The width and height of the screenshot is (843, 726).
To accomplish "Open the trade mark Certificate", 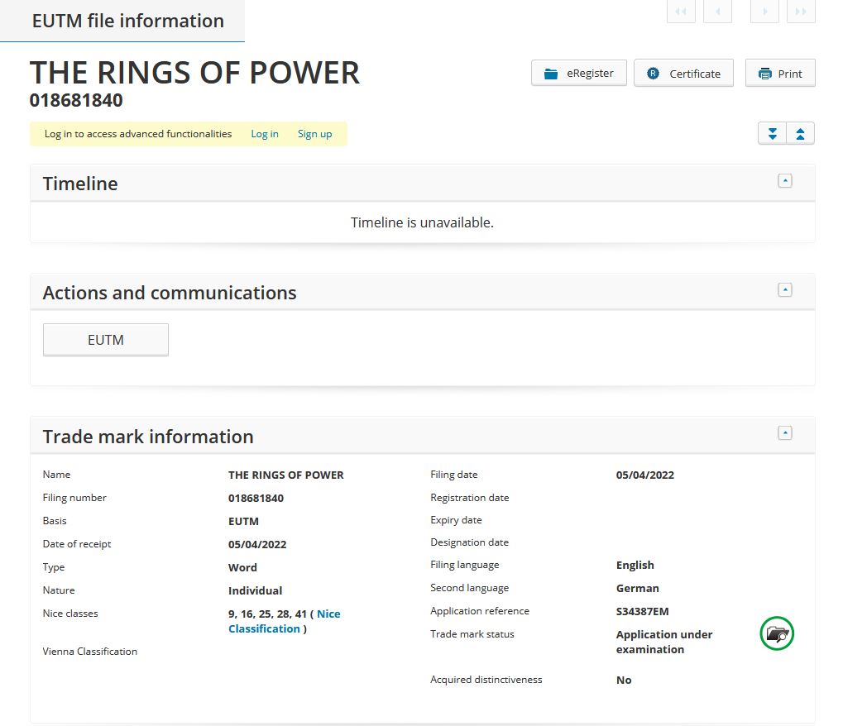I will 684,73.
